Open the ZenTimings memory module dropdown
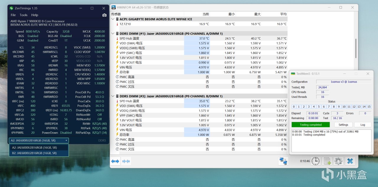The image size is (378, 187). click(x=39, y=141)
